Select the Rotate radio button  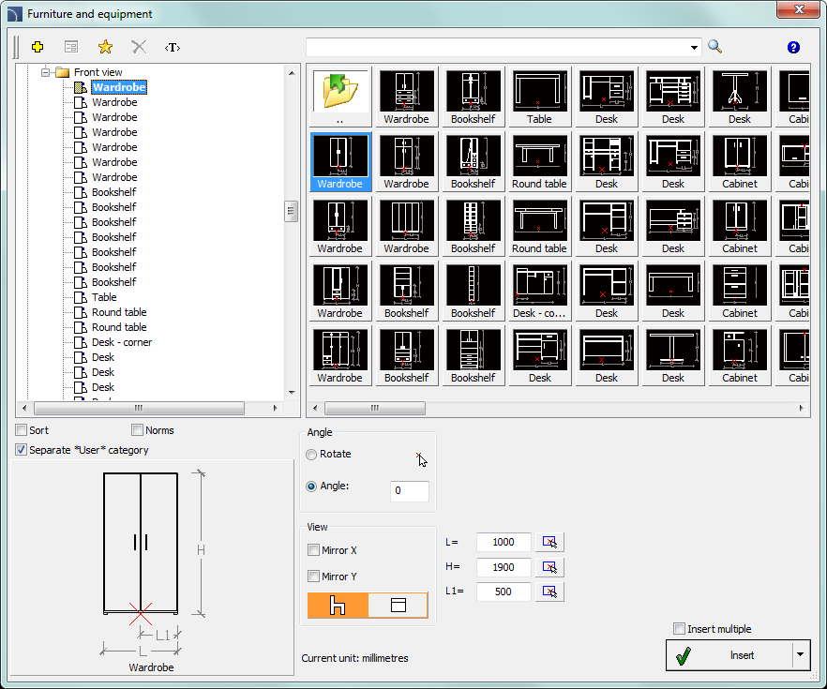pos(311,455)
